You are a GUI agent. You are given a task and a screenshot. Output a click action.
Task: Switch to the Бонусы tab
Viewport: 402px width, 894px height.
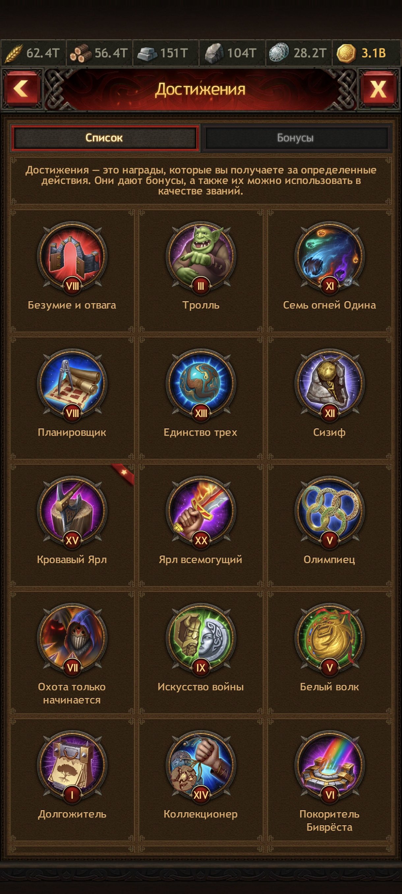(296, 138)
